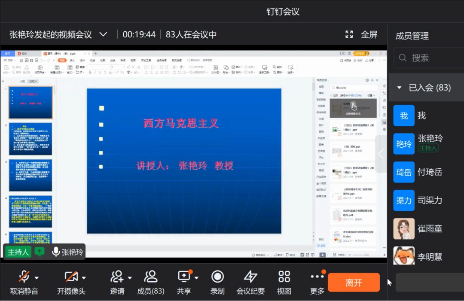
Task: Click the 取消静音 microphone icon
Action: coord(24,276)
